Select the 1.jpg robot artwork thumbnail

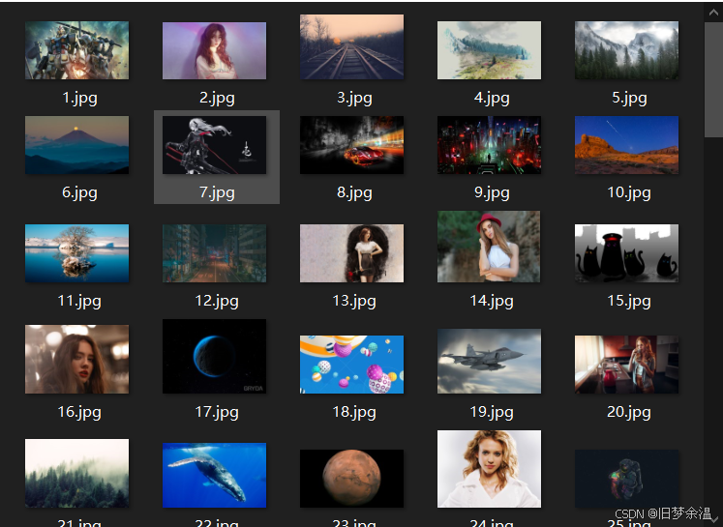(x=76, y=50)
